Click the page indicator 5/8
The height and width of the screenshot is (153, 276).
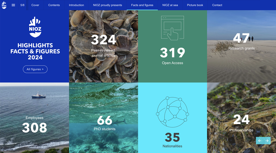pos(22,5)
